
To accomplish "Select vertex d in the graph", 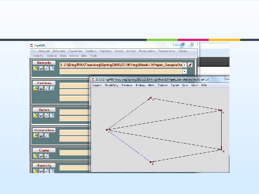I will pos(221,149).
